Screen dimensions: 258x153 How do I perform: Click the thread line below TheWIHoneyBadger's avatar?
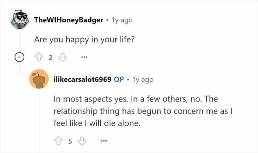coord(20,42)
